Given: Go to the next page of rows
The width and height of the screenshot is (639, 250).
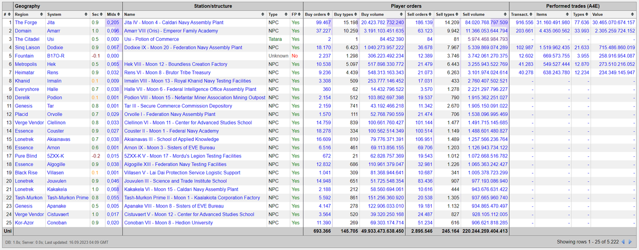Looking at the screenshot, I should 631,241.
